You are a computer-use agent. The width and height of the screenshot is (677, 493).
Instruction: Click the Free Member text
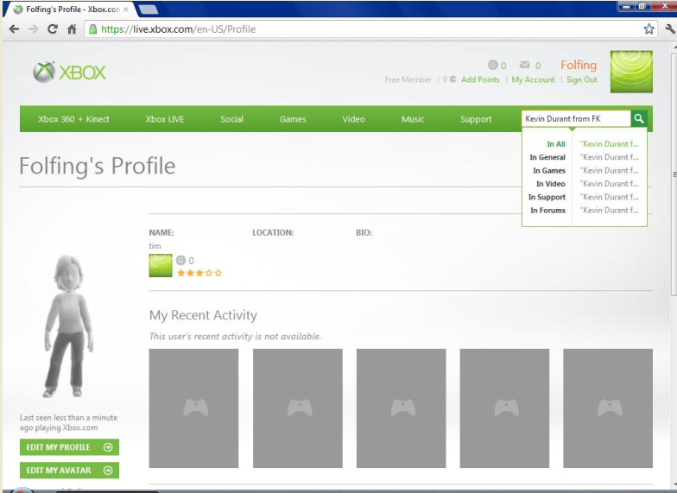click(x=408, y=79)
